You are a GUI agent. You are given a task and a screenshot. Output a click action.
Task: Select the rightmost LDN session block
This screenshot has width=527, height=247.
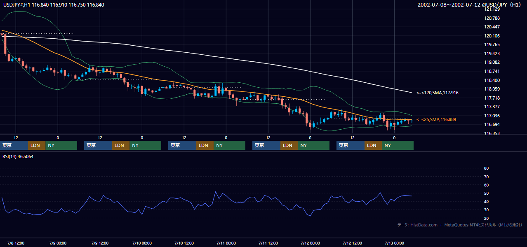click(x=373, y=145)
